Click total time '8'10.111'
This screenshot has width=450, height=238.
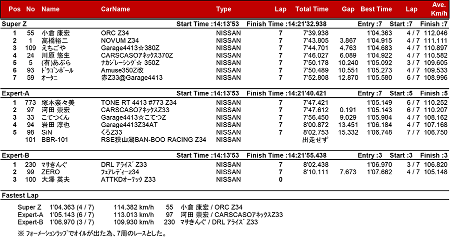click(x=315, y=172)
